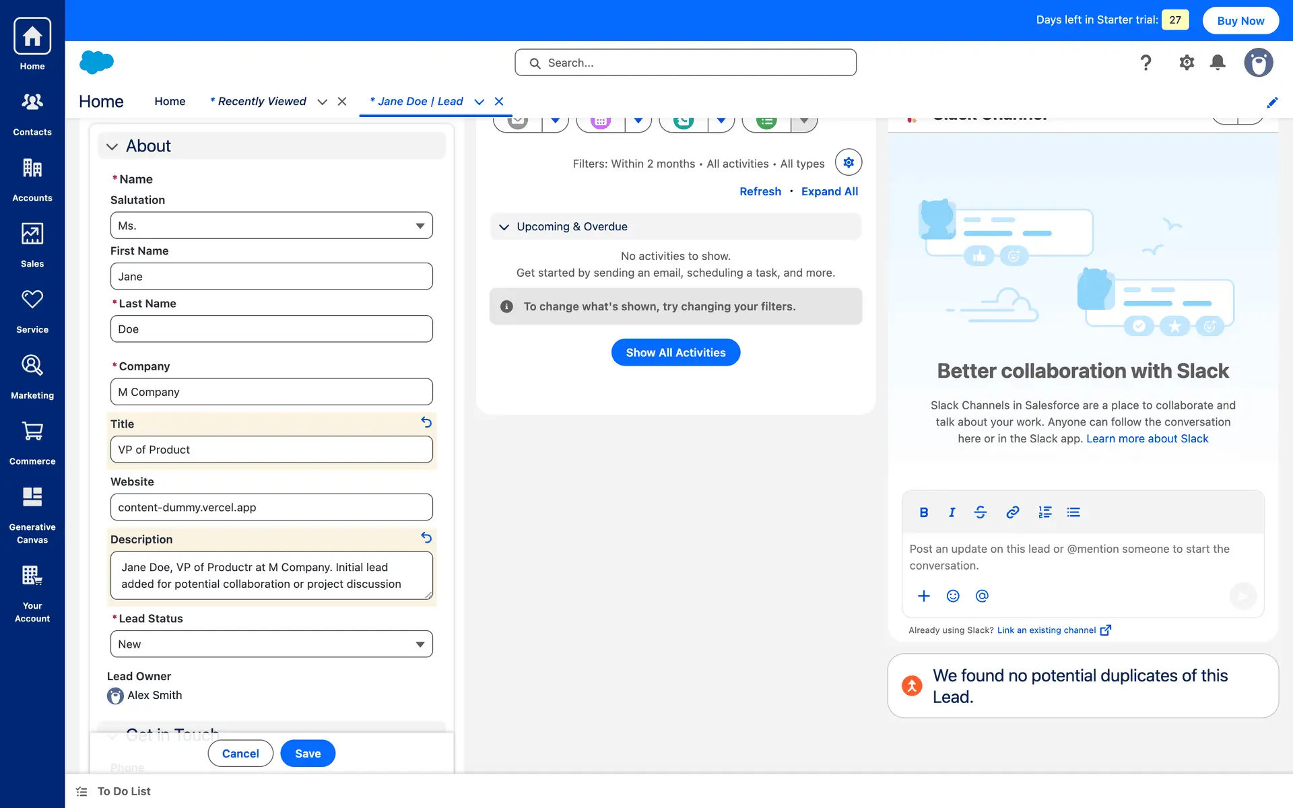This screenshot has width=1293, height=808.
Task: Toggle strikethrough formatting in Slack editor
Action: click(x=981, y=512)
